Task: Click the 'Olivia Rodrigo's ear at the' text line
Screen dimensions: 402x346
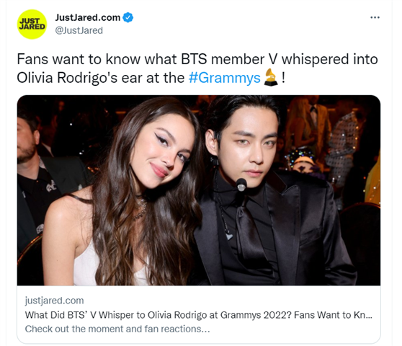Action: (101, 78)
